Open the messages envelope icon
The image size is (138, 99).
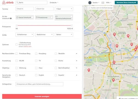(x=103, y=3)
